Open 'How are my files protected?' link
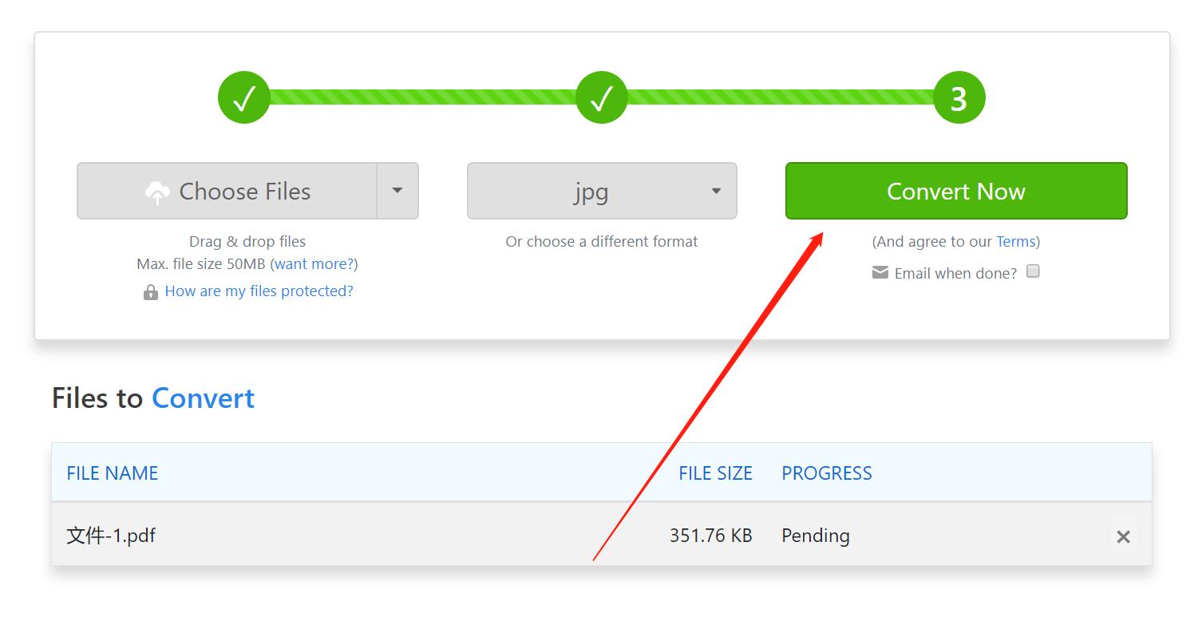The height and width of the screenshot is (625, 1198). pyautogui.click(x=259, y=291)
